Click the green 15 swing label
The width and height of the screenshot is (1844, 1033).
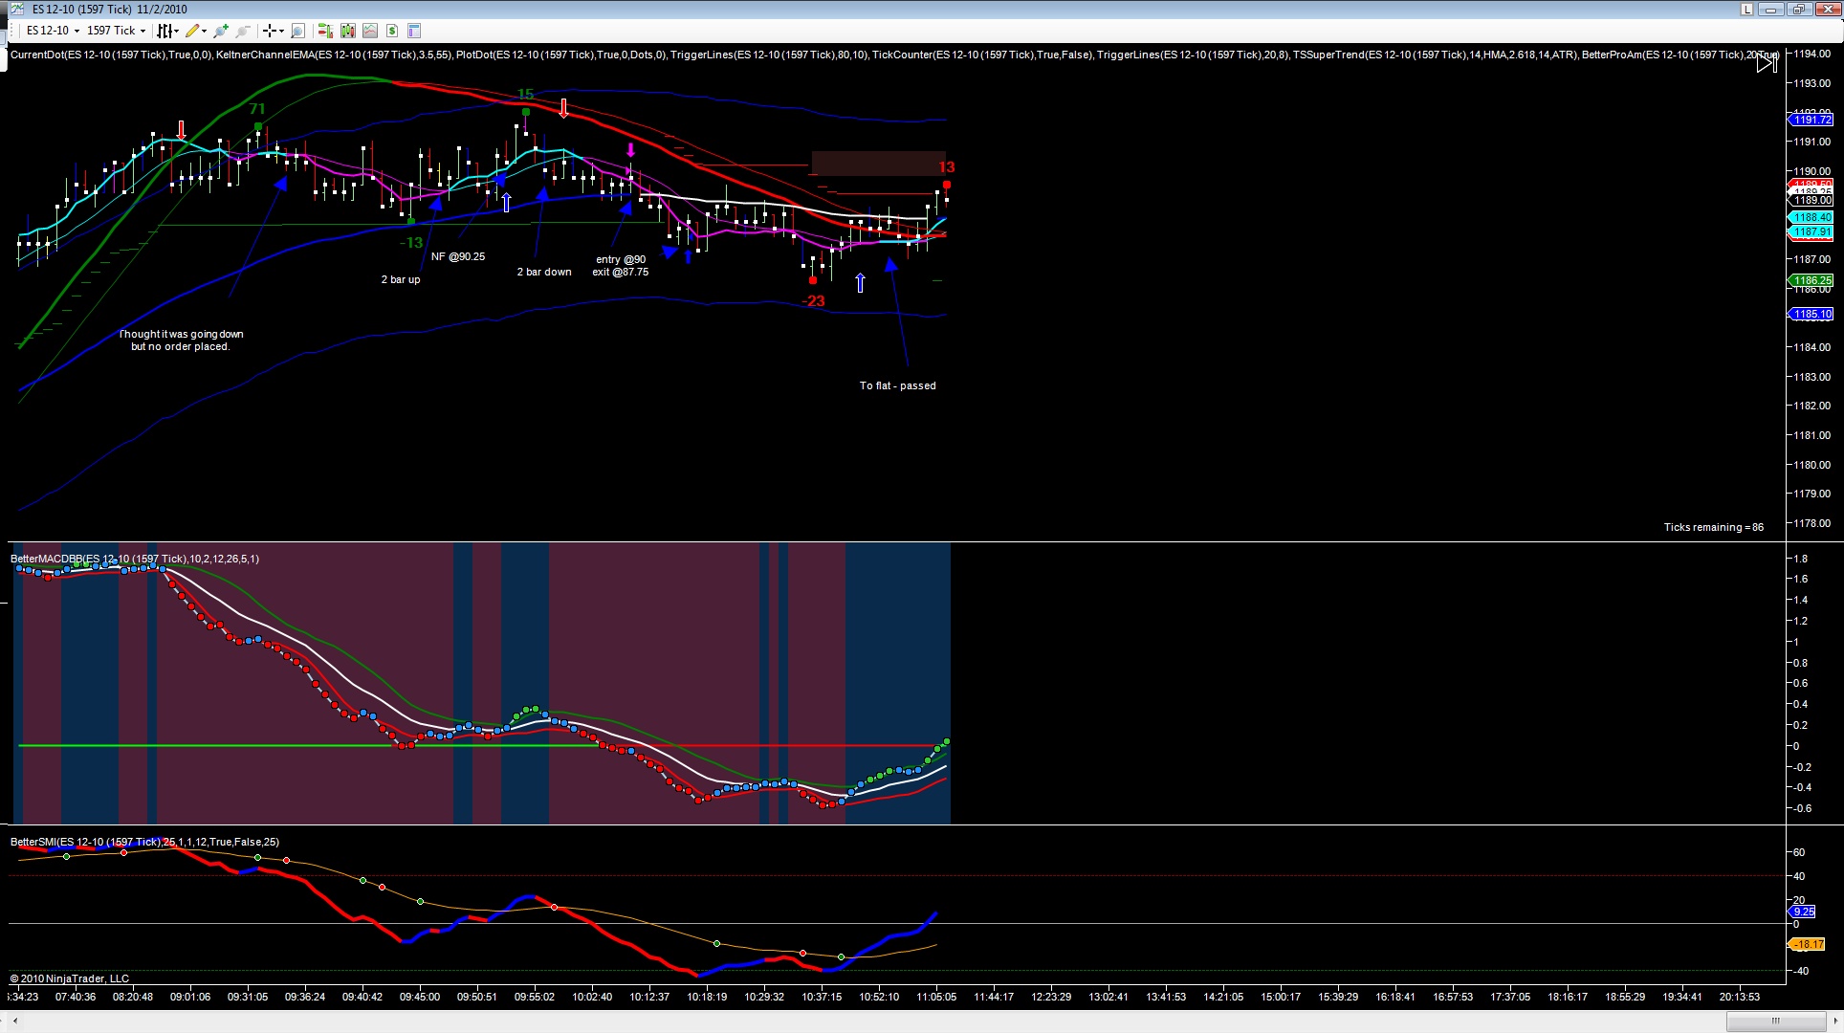[x=525, y=94]
